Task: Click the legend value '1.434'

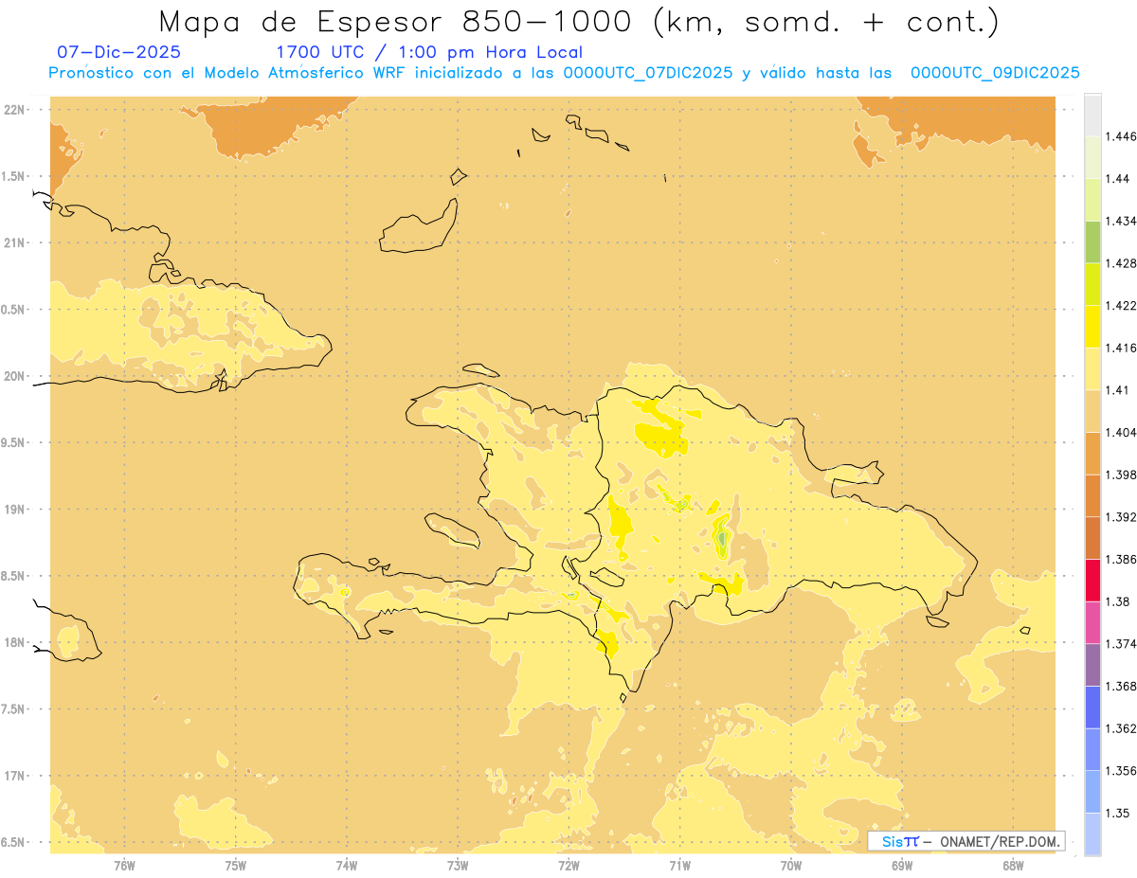Action: (x=1120, y=221)
